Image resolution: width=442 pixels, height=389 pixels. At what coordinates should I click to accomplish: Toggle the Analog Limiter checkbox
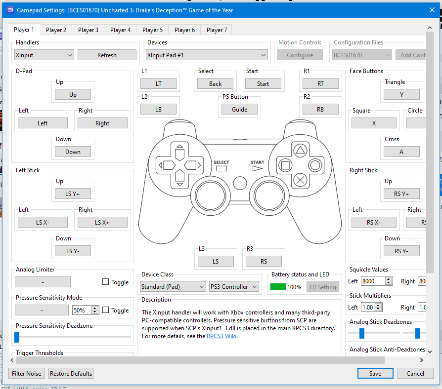(105, 282)
